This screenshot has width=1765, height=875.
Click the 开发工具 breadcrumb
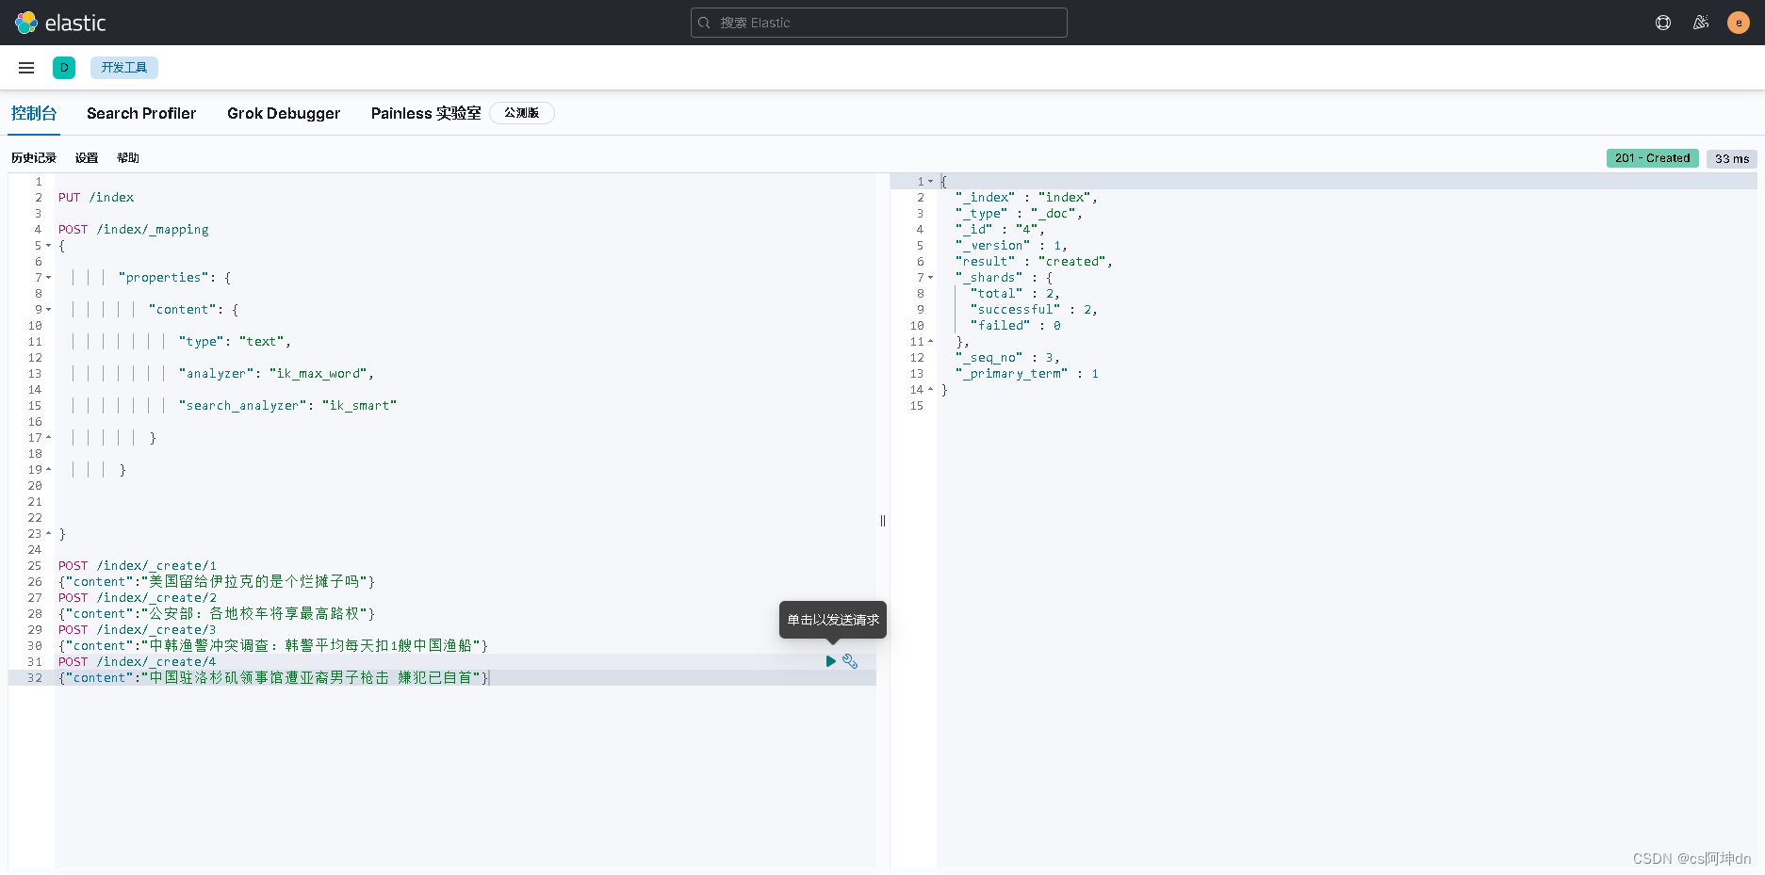(x=124, y=68)
